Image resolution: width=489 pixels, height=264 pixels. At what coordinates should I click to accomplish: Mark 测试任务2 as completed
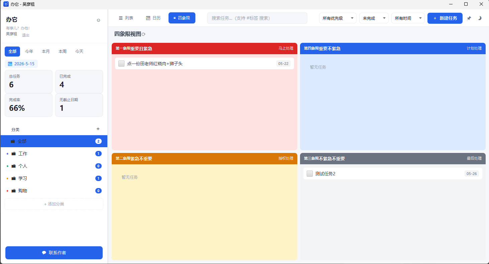310,174
